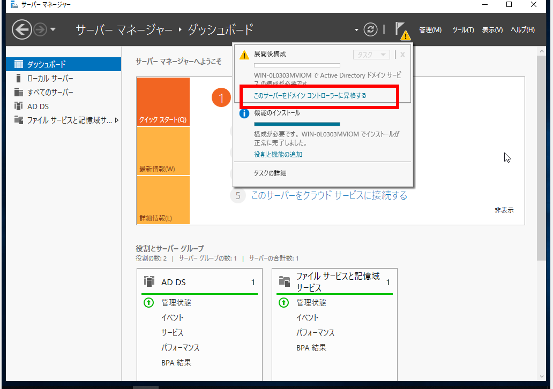Click the notifications flag icon

tap(402, 30)
